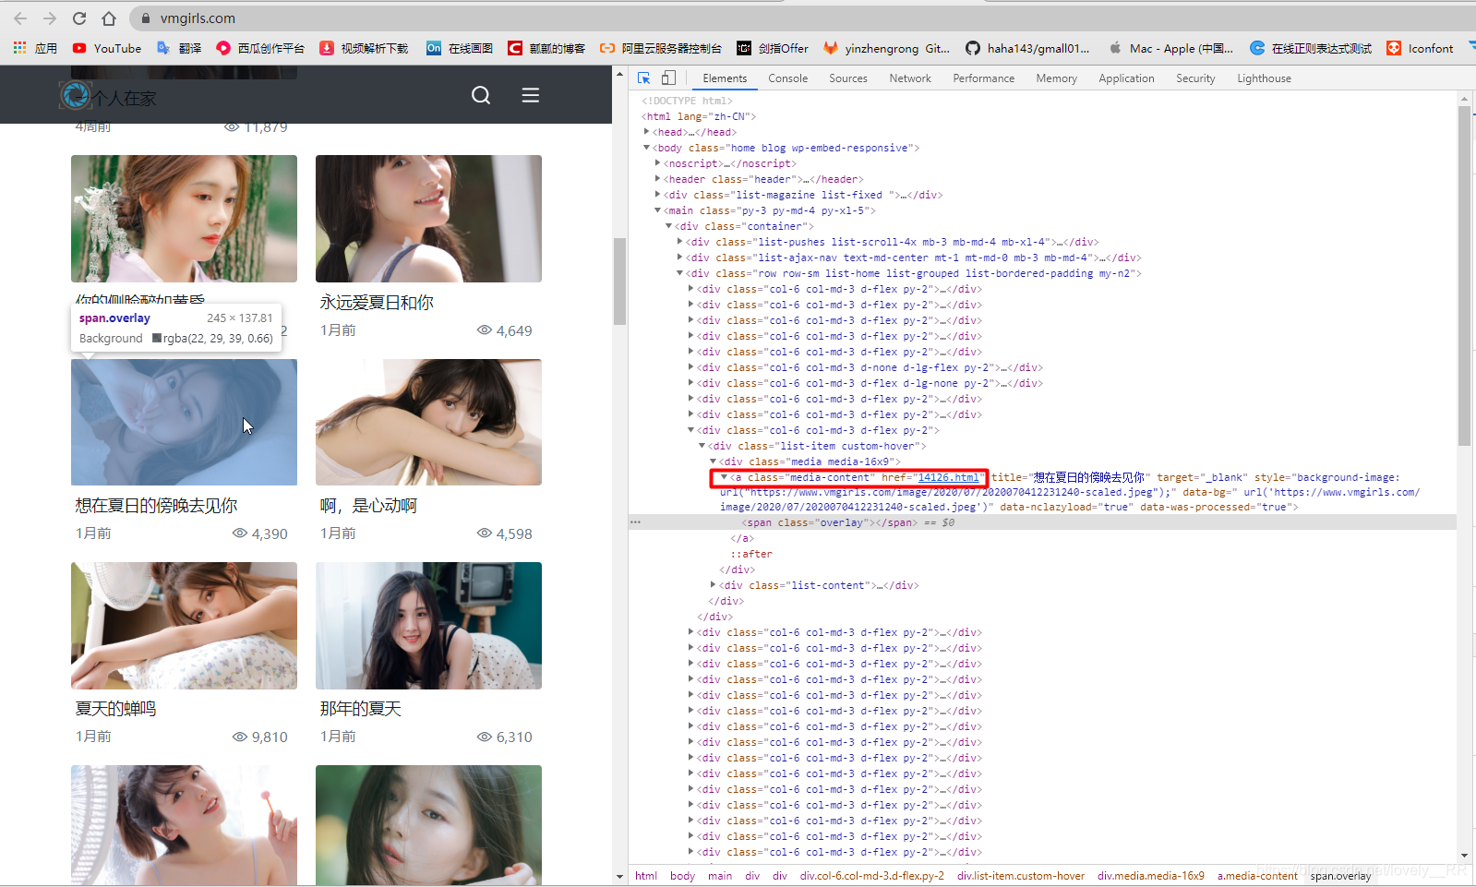Image resolution: width=1476 pixels, height=887 pixels.
Task: Collapse the body element node
Action: [646, 148]
